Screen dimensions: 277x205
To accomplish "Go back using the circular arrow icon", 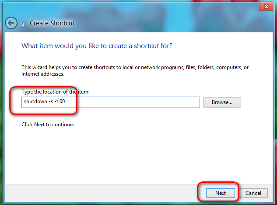I will [11, 23].
